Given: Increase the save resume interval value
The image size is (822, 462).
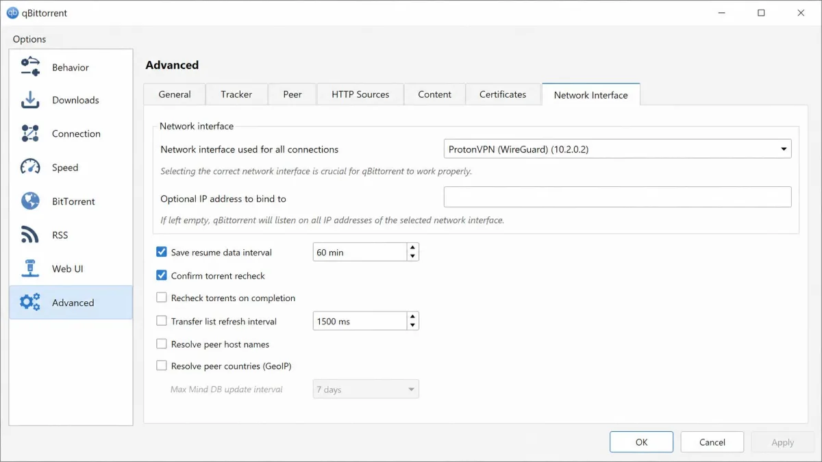Looking at the screenshot, I should pyautogui.click(x=412, y=248).
